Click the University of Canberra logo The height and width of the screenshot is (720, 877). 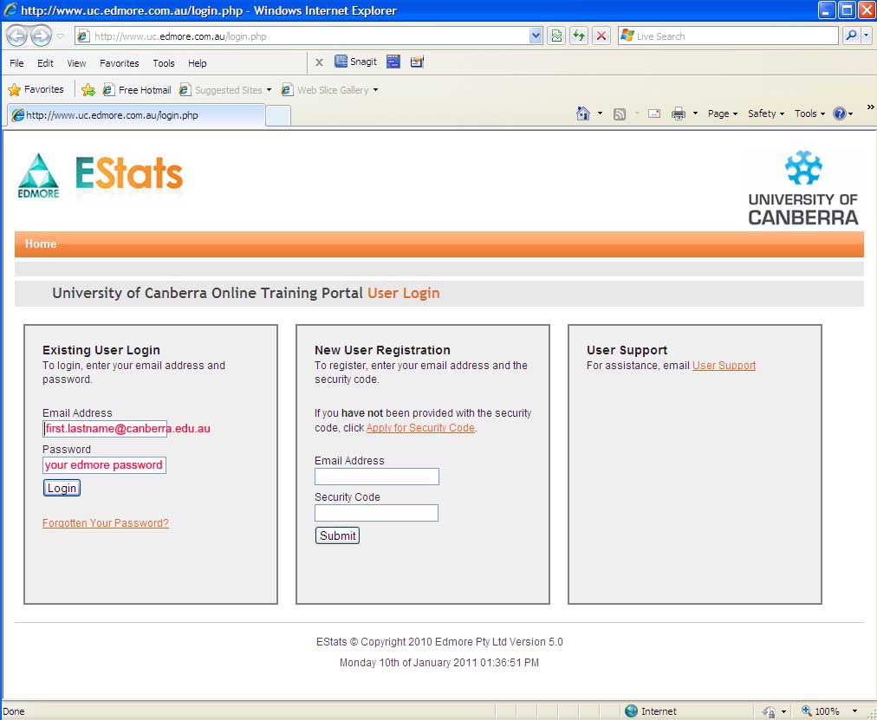click(803, 188)
